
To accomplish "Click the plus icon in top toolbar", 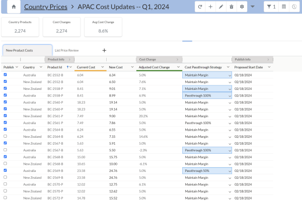I will click(210, 7).
